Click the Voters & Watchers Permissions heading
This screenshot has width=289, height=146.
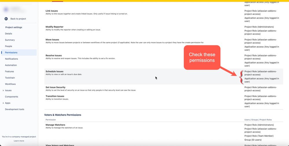(63, 115)
